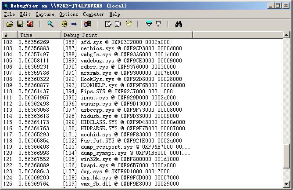293x190 pixels.
Task: Click the Debug Print column header
Action: tap(127, 35)
